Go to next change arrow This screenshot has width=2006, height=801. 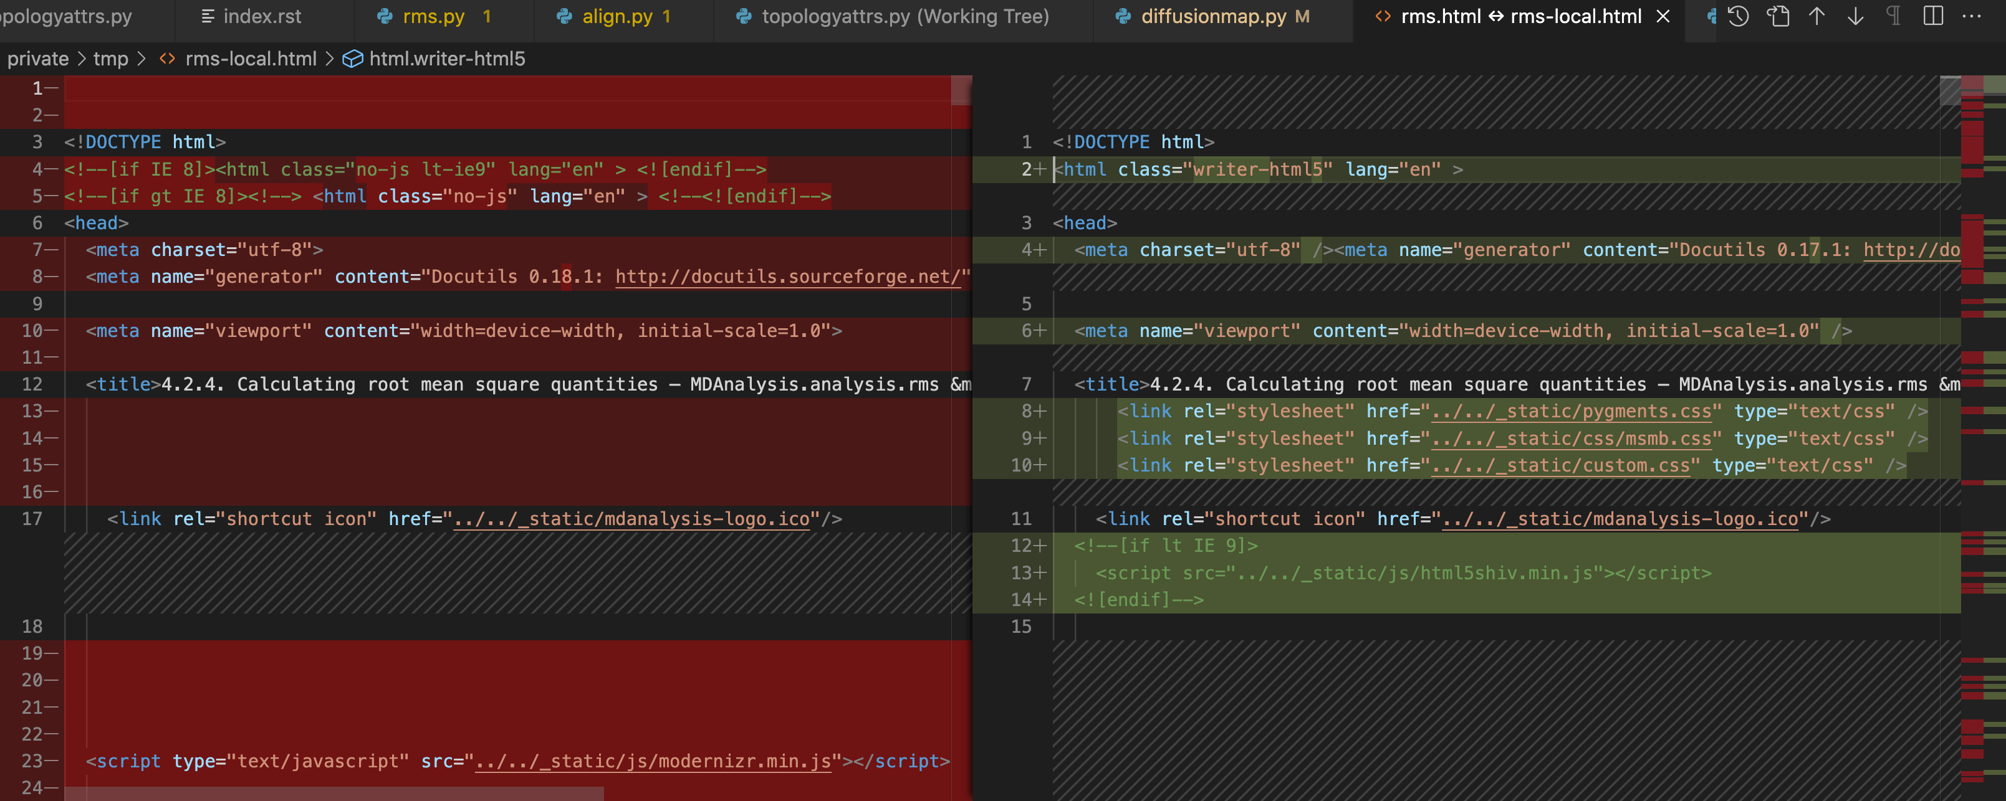(x=1856, y=16)
